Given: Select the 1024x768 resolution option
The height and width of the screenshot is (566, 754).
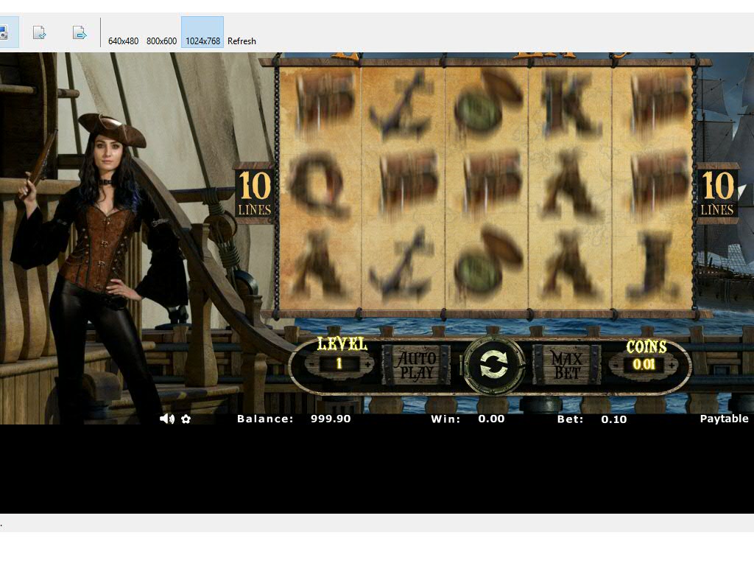Looking at the screenshot, I should (202, 41).
